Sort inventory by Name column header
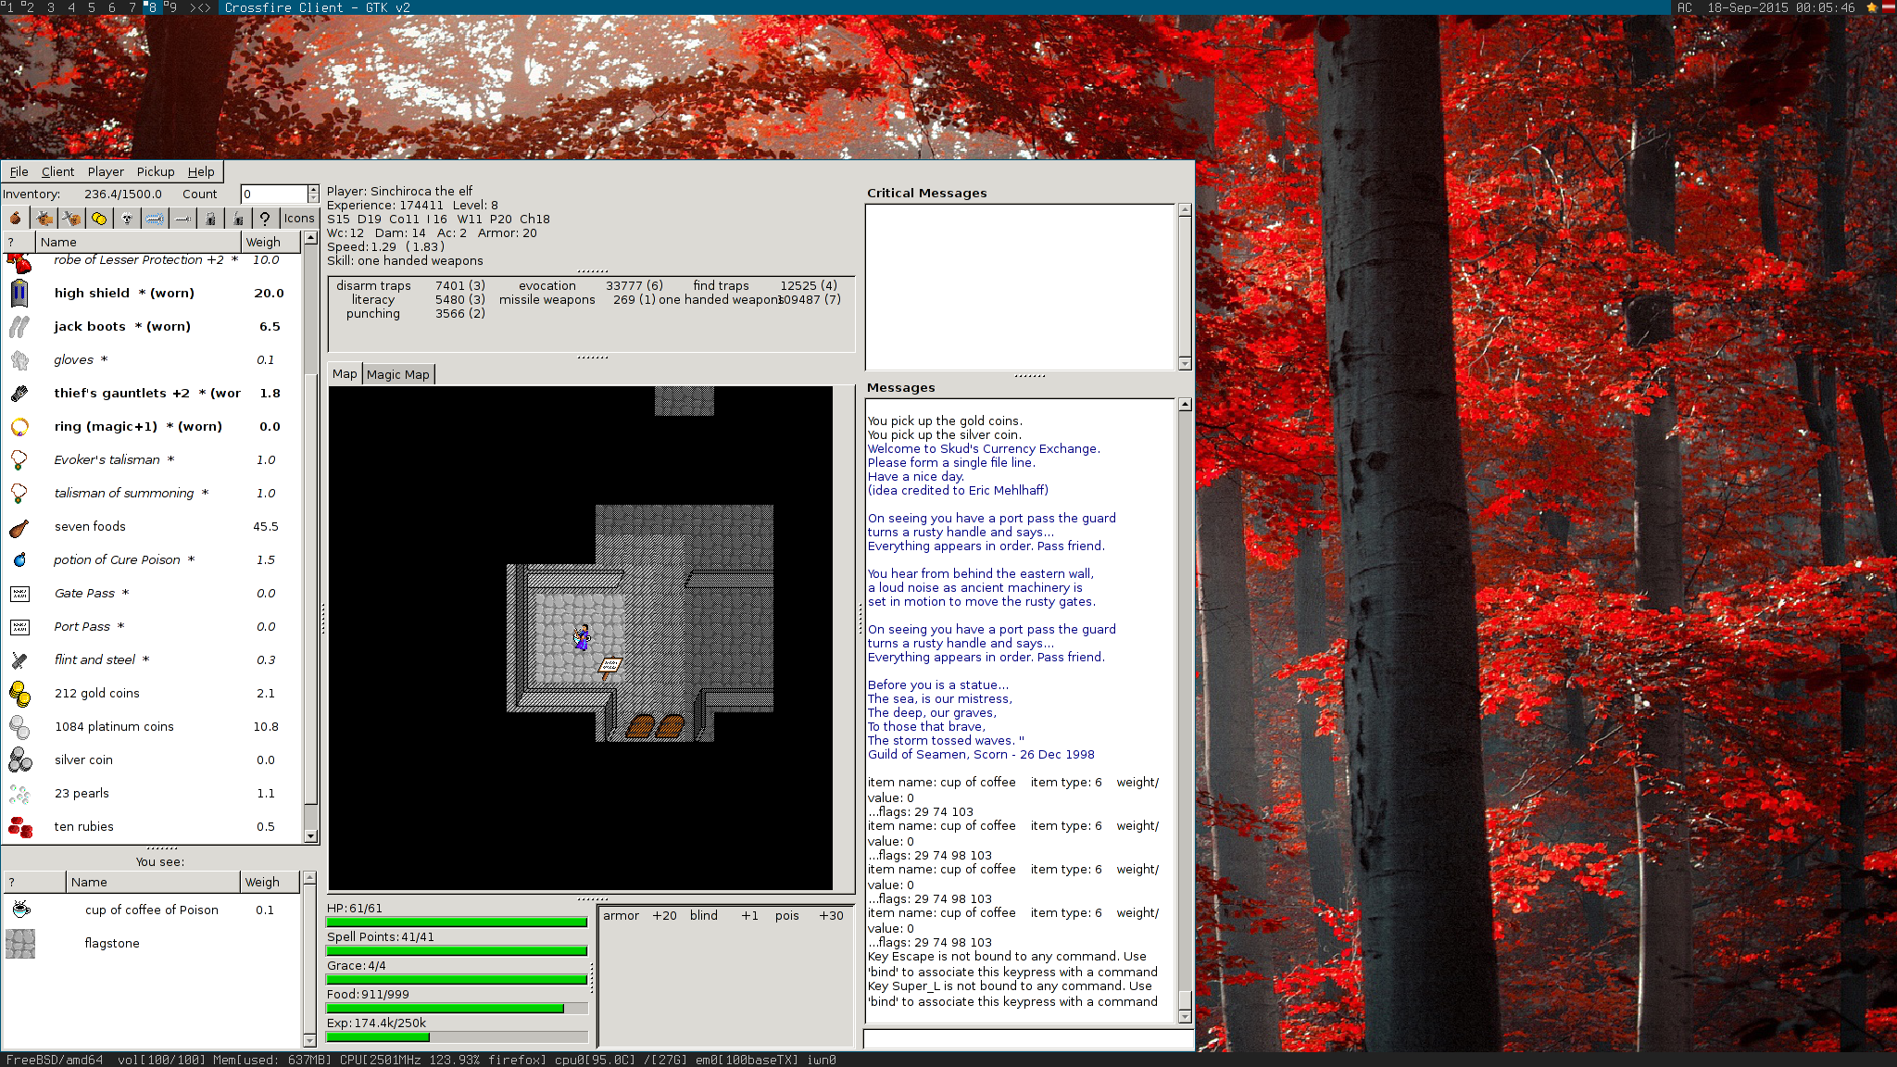This screenshot has height=1067, width=1897. coord(139,242)
